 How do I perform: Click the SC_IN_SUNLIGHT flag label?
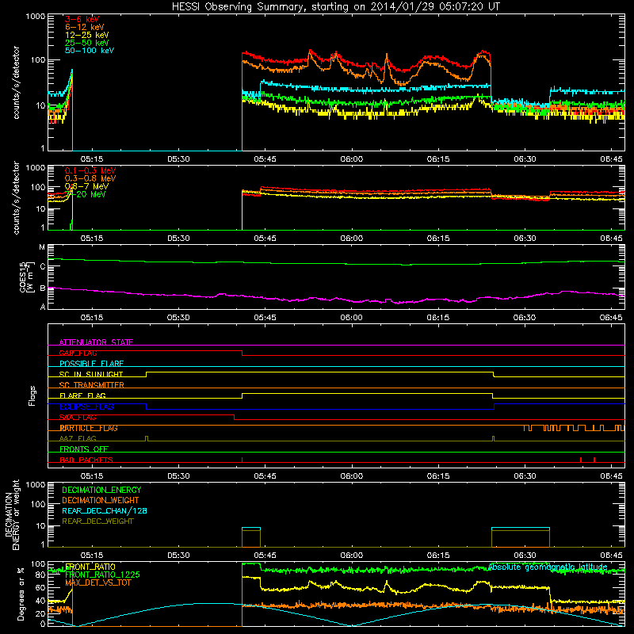(x=91, y=374)
